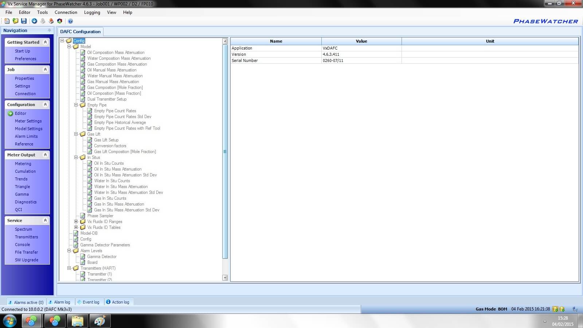Open the File menu
The image size is (583, 328).
9,12
